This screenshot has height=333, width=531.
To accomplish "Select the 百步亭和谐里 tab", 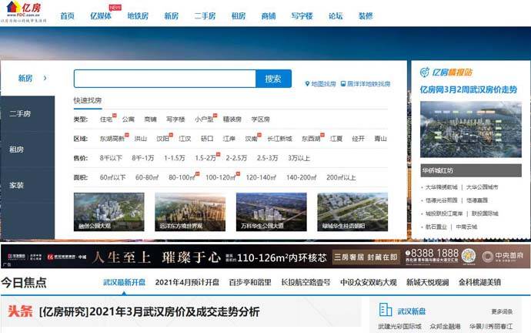I will [250, 282].
